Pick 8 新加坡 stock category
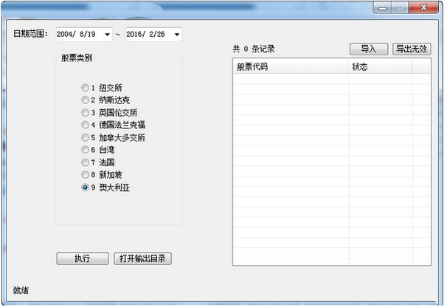444x307 pixels. [x=86, y=175]
